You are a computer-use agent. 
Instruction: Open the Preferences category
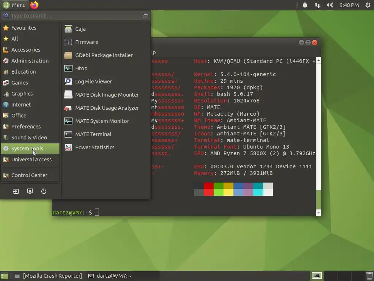[30, 127]
